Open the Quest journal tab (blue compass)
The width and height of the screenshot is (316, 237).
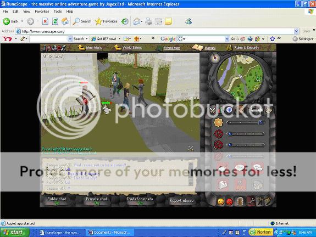(x=229, y=110)
